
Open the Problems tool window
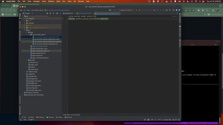(40, 117)
